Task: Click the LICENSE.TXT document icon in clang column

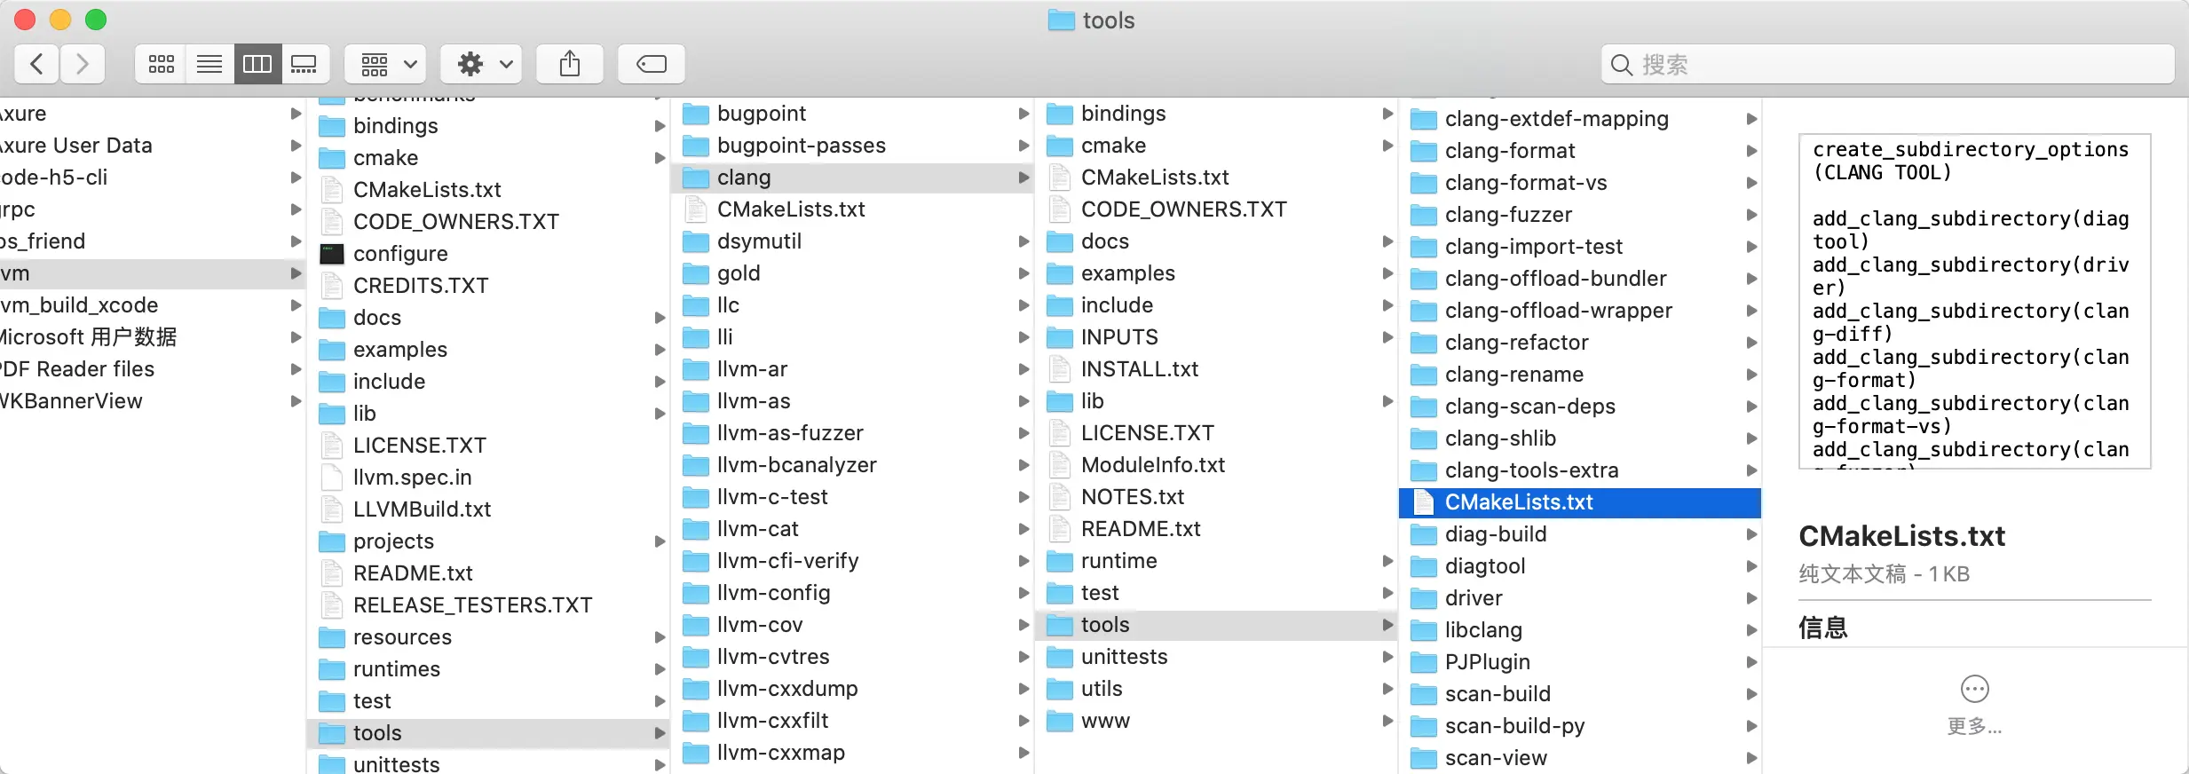Action: (1059, 433)
